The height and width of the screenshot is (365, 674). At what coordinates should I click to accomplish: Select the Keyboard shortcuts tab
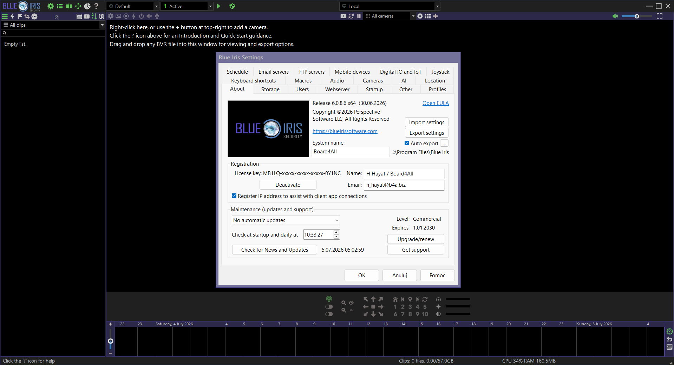tap(253, 81)
